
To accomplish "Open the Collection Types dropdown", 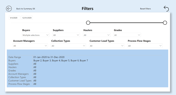I will point(68,46).
